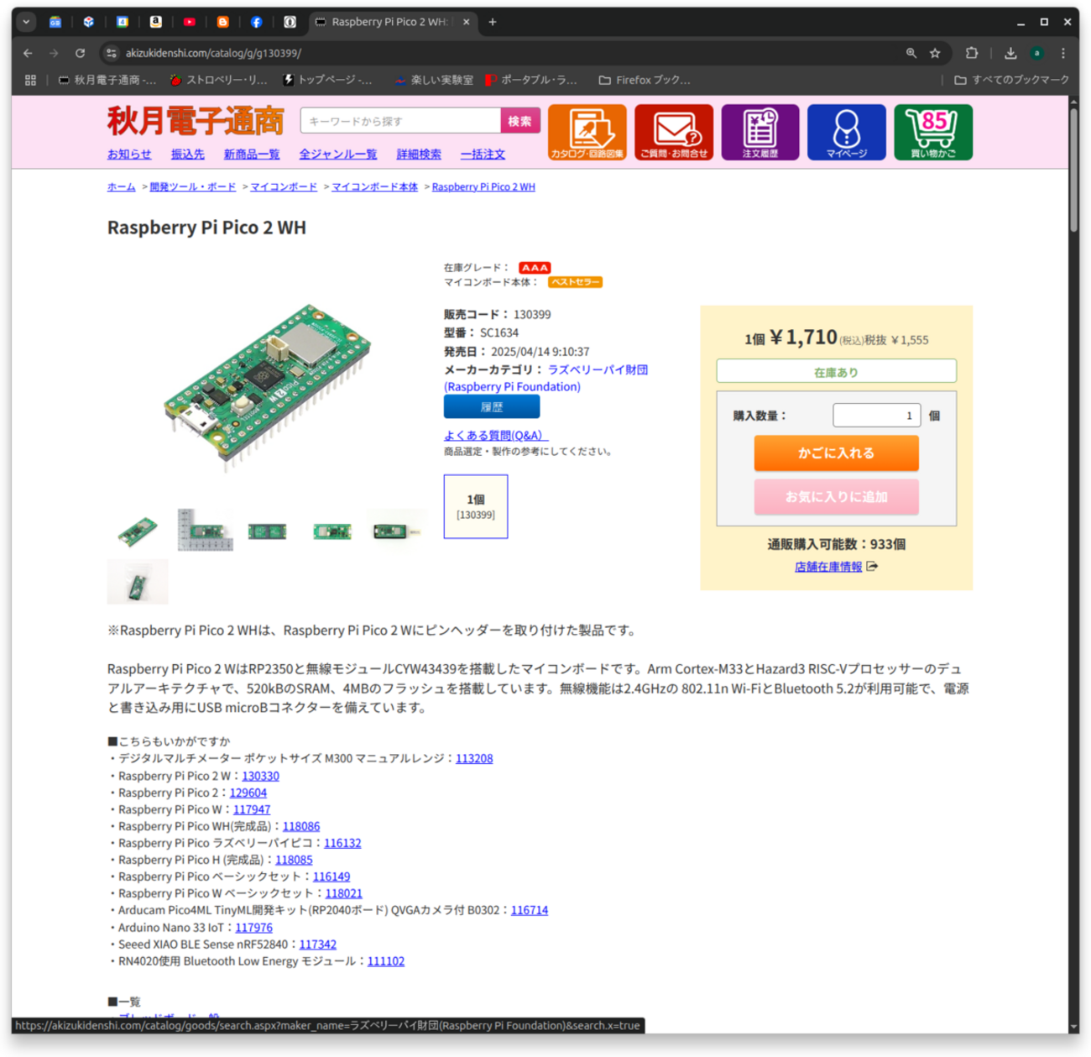
Task: Open the Firefox ブック bookmarks folder
Action: click(645, 80)
